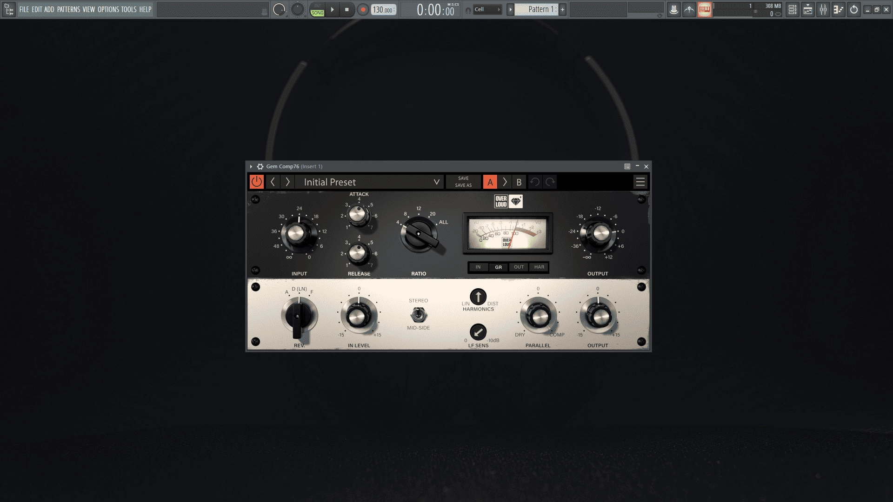
Task: Click the master volume knob in toolbar
Action: pos(279,9)
